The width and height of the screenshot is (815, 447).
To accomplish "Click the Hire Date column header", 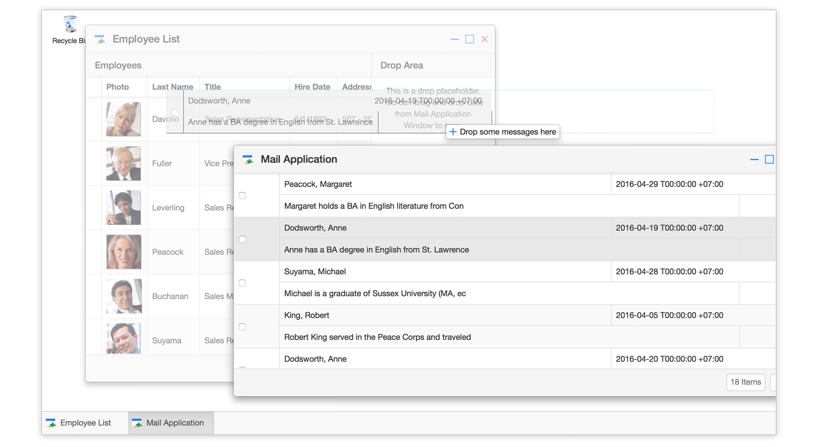I will point(312,87).
